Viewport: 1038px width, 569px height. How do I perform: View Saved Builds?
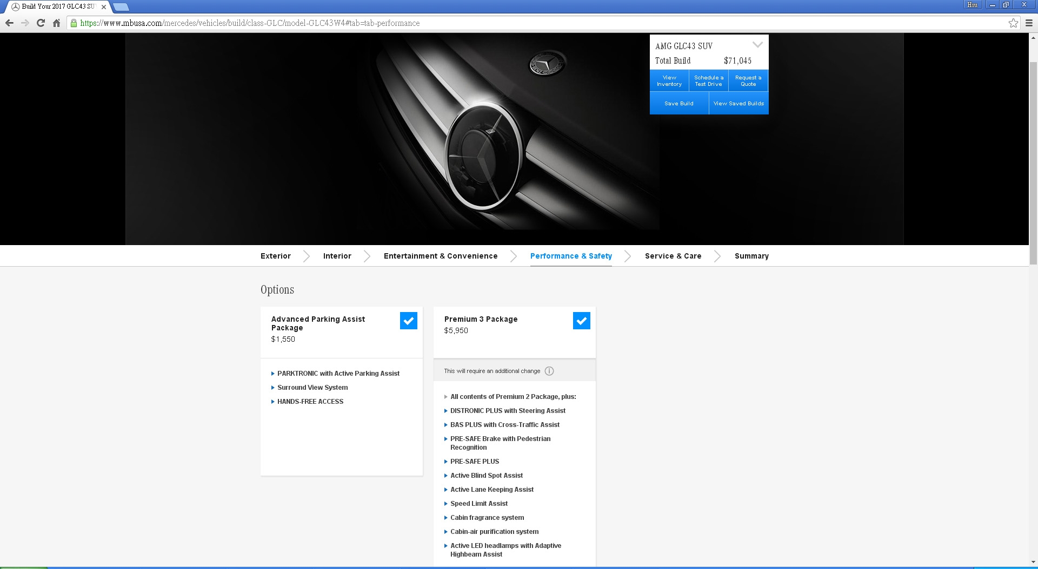(x=739, y=103)
